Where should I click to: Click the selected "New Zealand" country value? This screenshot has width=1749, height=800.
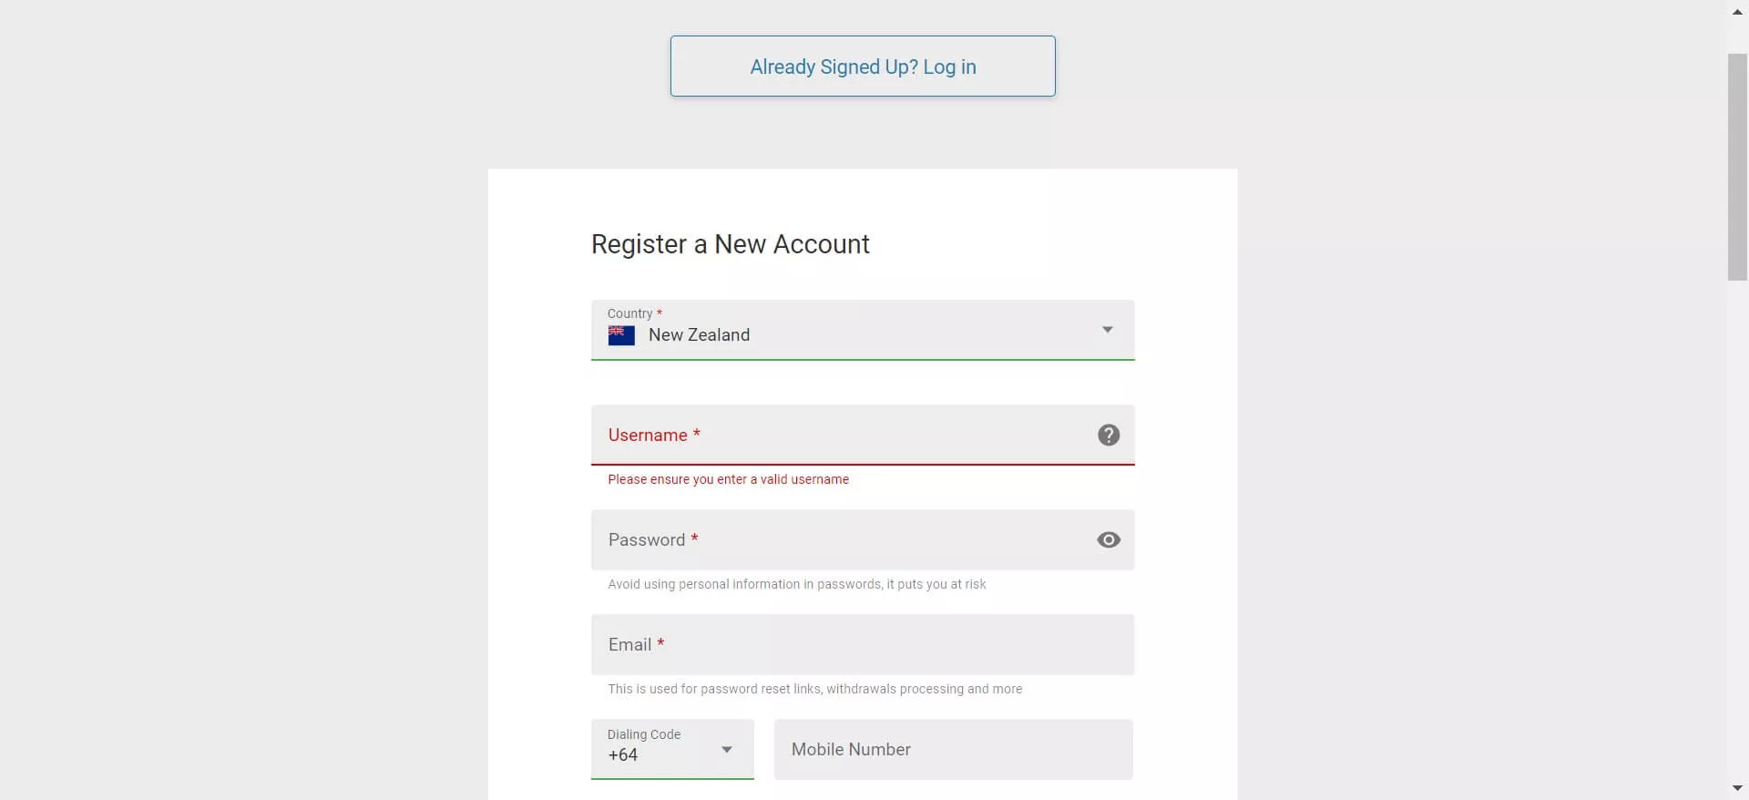pos(699,335)
